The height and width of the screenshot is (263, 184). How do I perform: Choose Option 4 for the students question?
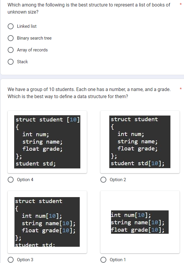click(11, 180)
